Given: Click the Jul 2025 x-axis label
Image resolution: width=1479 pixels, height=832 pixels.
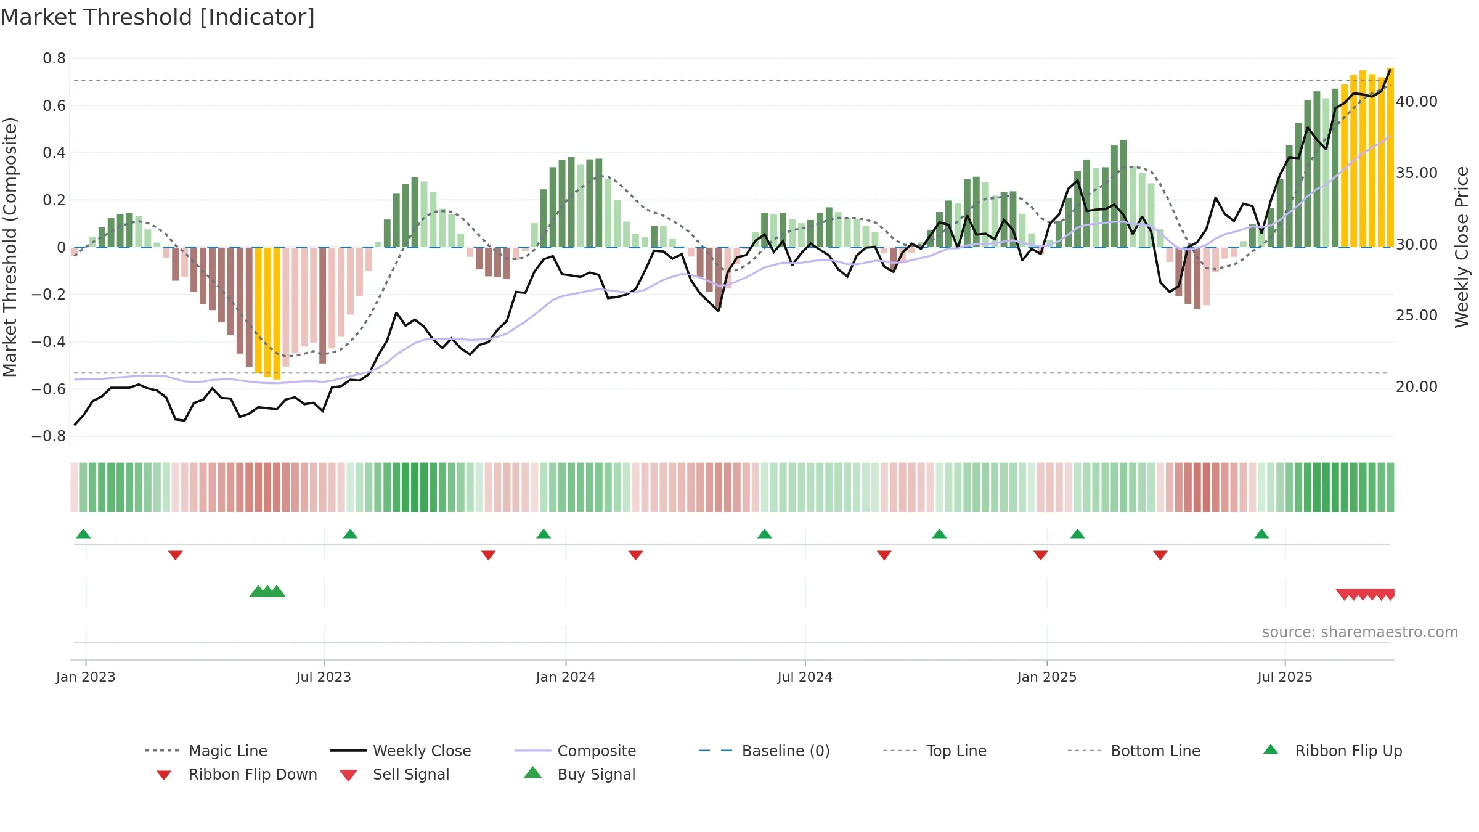Looking at the screenshot, I should tap(1285, 677).
